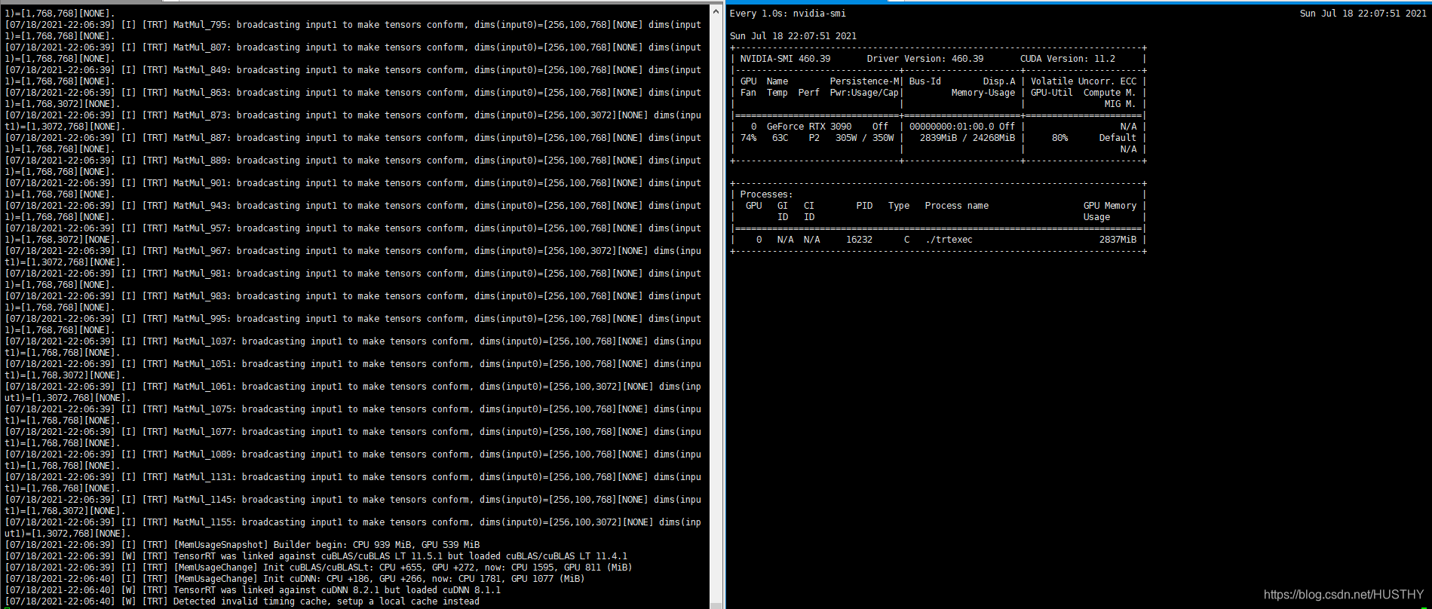
Task: Click the 2837MiB process memory value
Action: click(x=1118, y=240)
